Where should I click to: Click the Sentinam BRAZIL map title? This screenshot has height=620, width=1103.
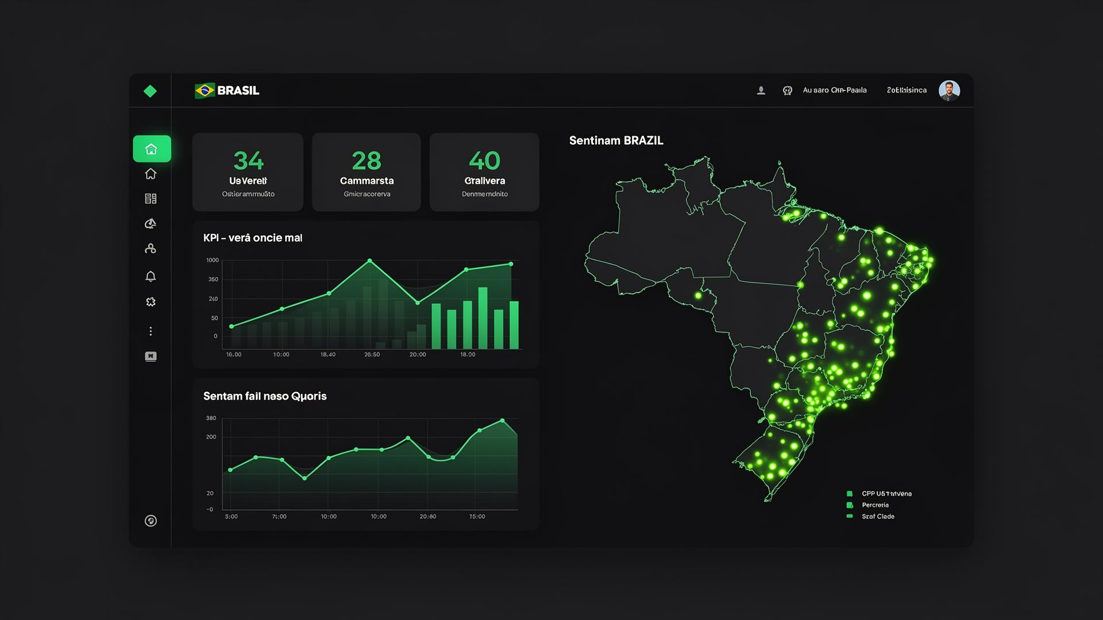[x=616, y=141]
